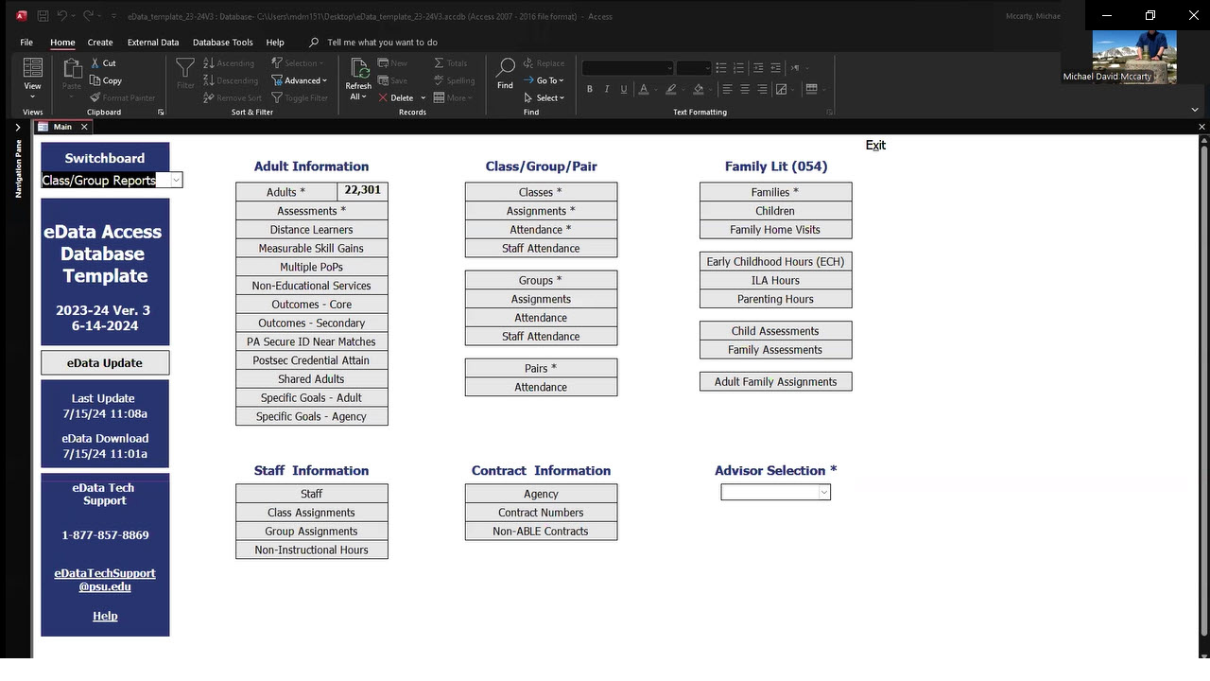Click the Totals sigma icon
Viewport: 1210px width, 681px height.
pos(440,63)
